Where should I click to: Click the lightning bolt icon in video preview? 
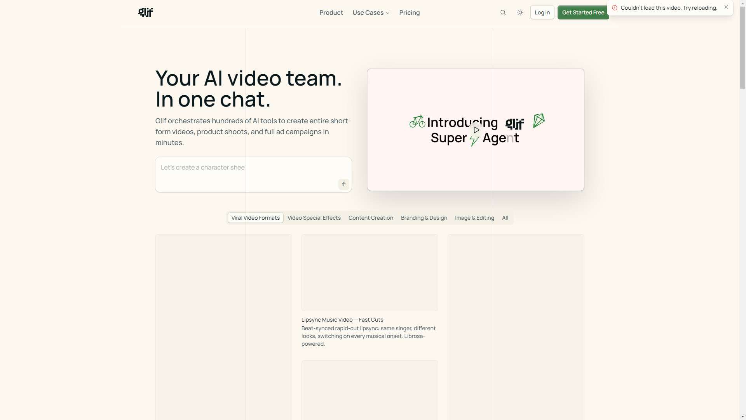(x=474, y=140)
